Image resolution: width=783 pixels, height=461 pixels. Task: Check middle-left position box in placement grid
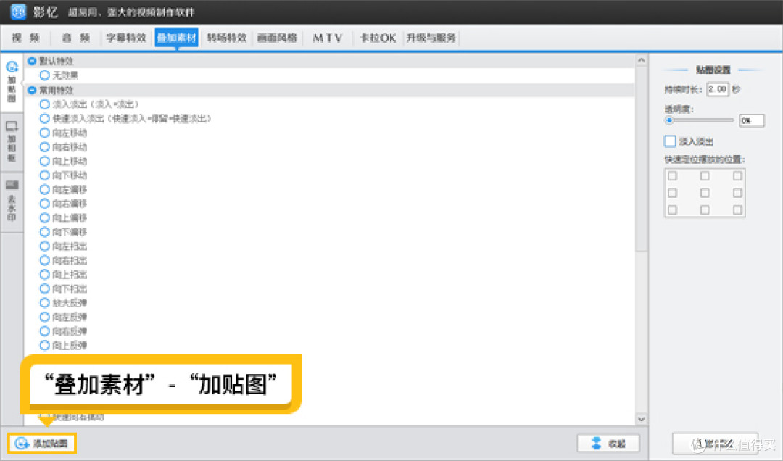click(673, 193)
